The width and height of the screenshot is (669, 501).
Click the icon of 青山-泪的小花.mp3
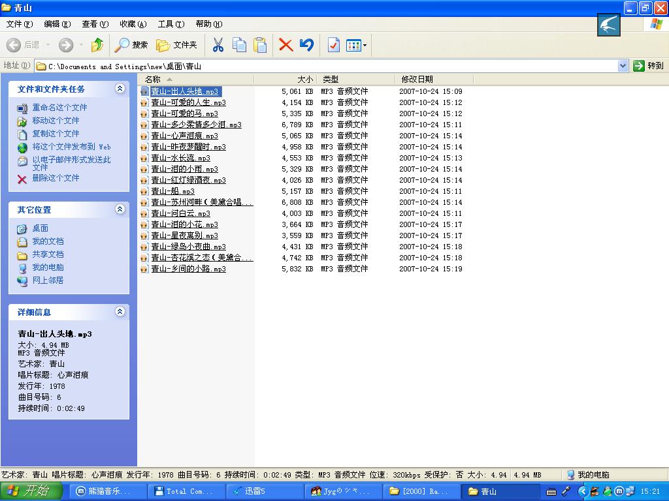pos(144,224)
